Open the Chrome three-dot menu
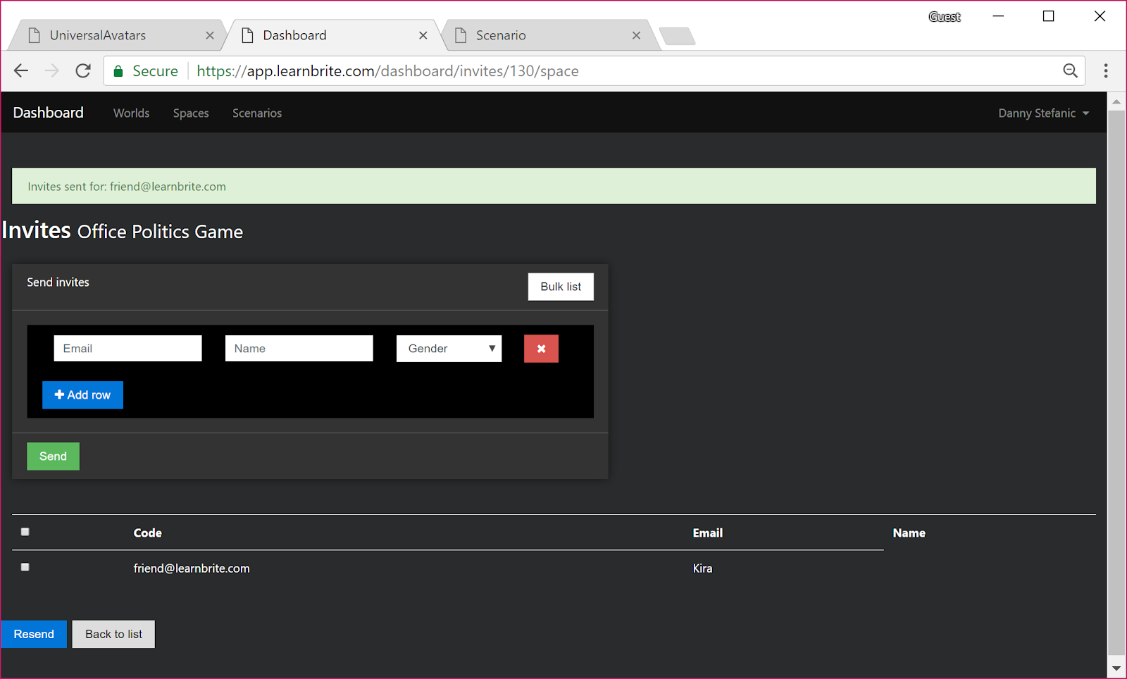Viewport: 1127px width, 679px height. [1106, 70]
